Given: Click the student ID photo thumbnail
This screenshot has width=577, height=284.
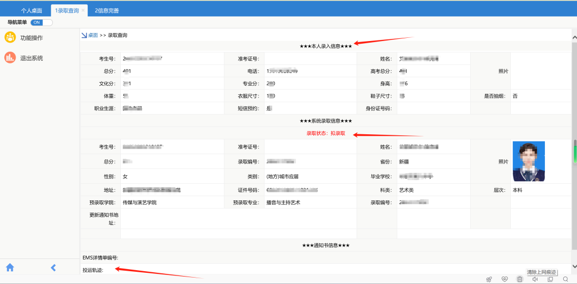Looking at the screenshot, I should 528,161.
